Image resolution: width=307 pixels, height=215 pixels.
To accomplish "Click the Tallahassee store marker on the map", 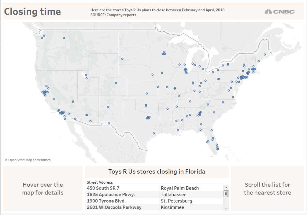I will point(201,130).
